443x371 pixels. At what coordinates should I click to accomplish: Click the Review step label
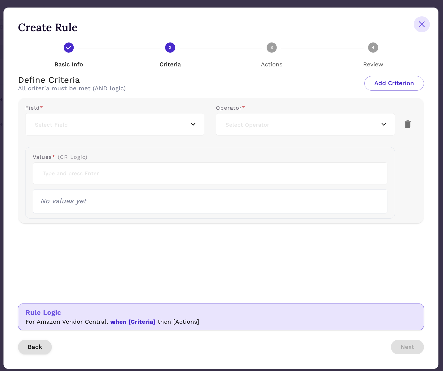click(373, 65)
